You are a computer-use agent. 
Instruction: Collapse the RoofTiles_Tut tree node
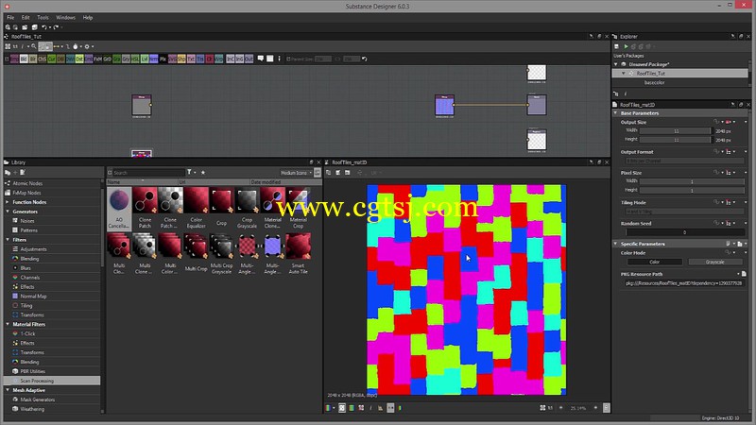coord(624,74)
